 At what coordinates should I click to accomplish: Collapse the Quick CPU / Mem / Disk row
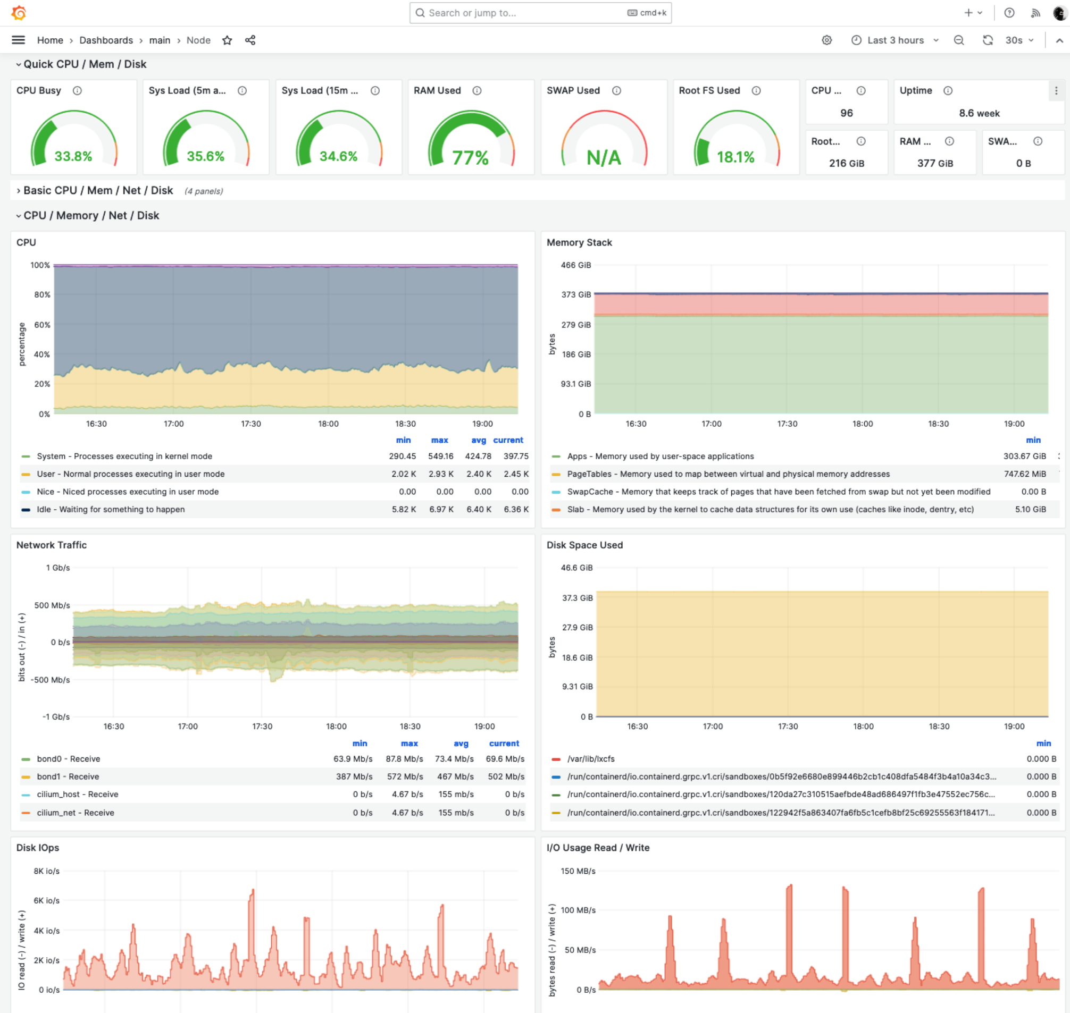click(x=85, y=64)
